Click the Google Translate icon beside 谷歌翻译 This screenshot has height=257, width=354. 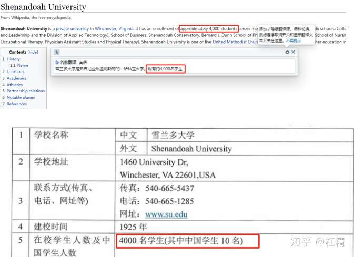[x=57, y=62]
